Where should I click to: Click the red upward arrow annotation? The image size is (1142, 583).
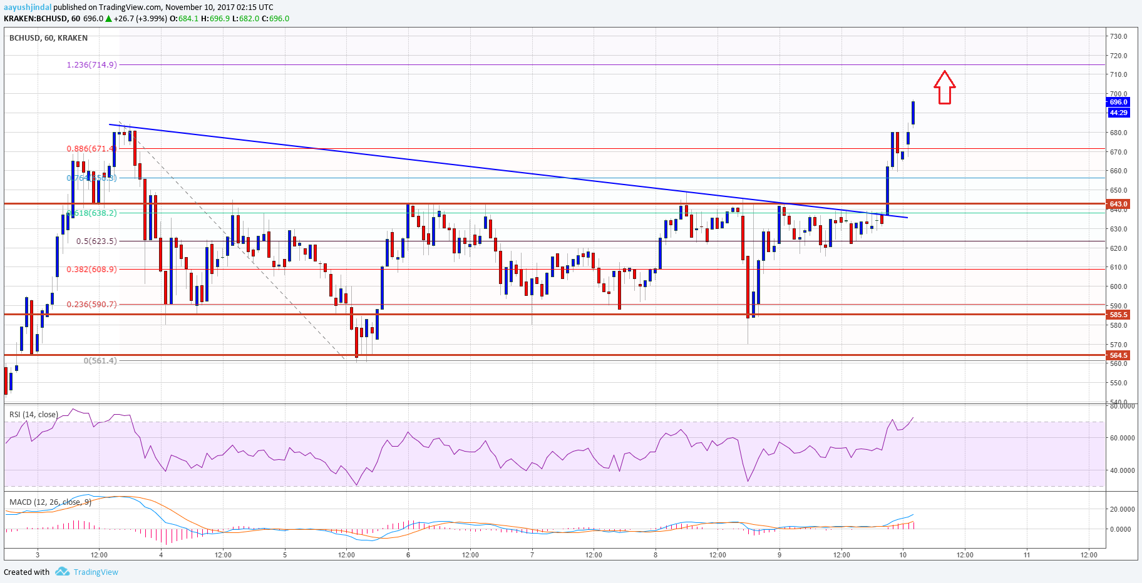pos(944,87)
